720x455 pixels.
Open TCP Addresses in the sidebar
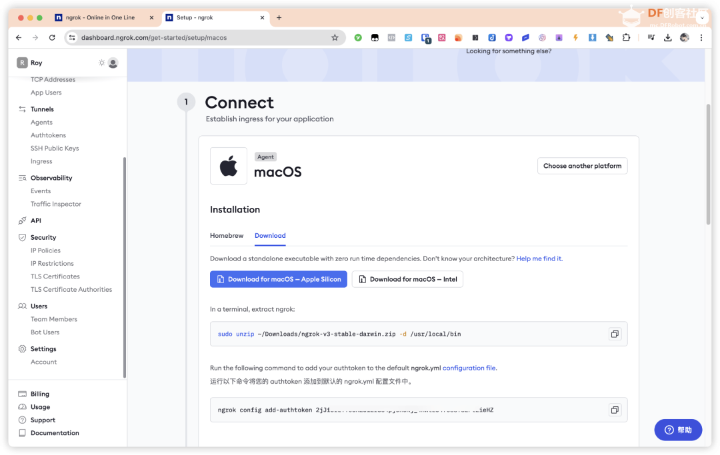point(53,80)
